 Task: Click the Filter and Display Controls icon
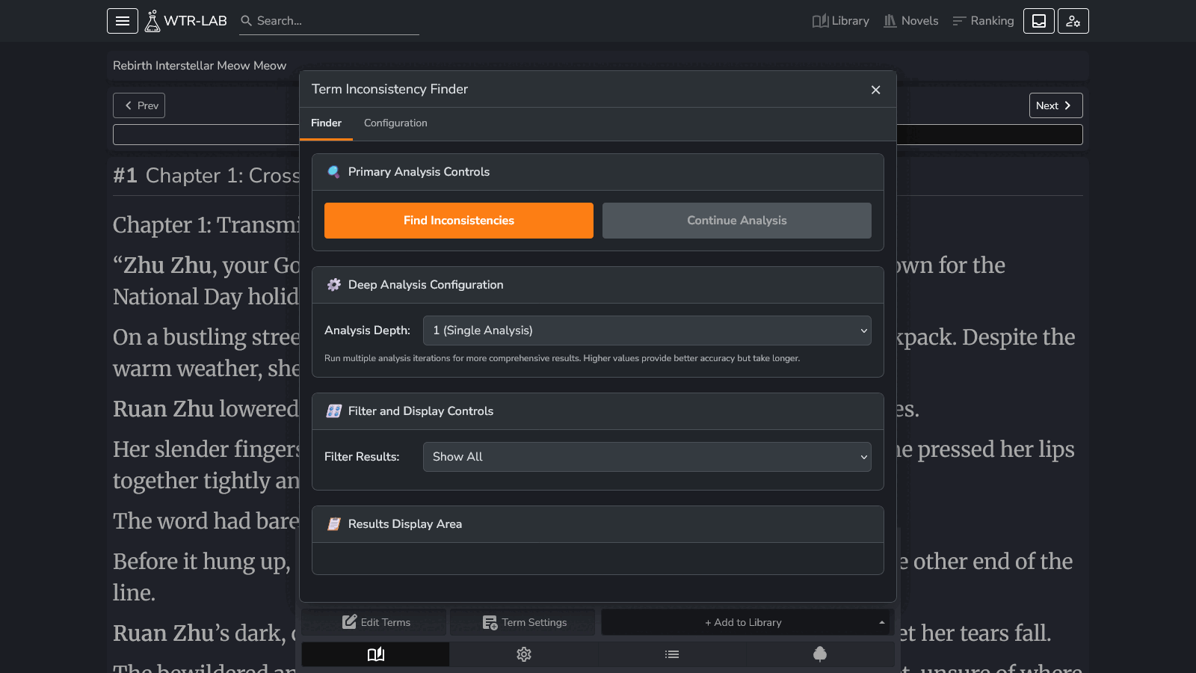pos(334,411)
